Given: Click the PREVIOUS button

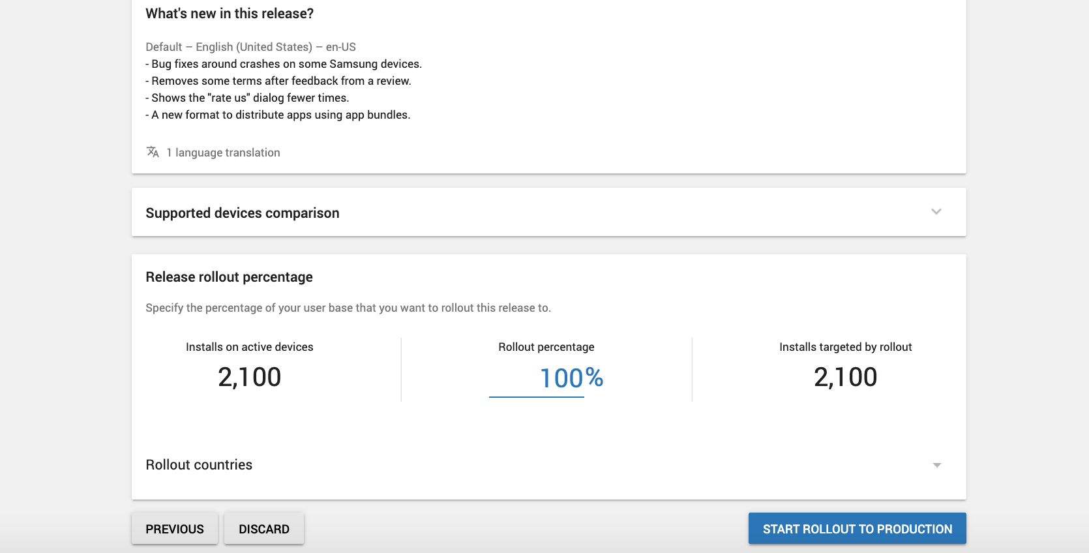Looking at the screenshot, I should 175,529.
